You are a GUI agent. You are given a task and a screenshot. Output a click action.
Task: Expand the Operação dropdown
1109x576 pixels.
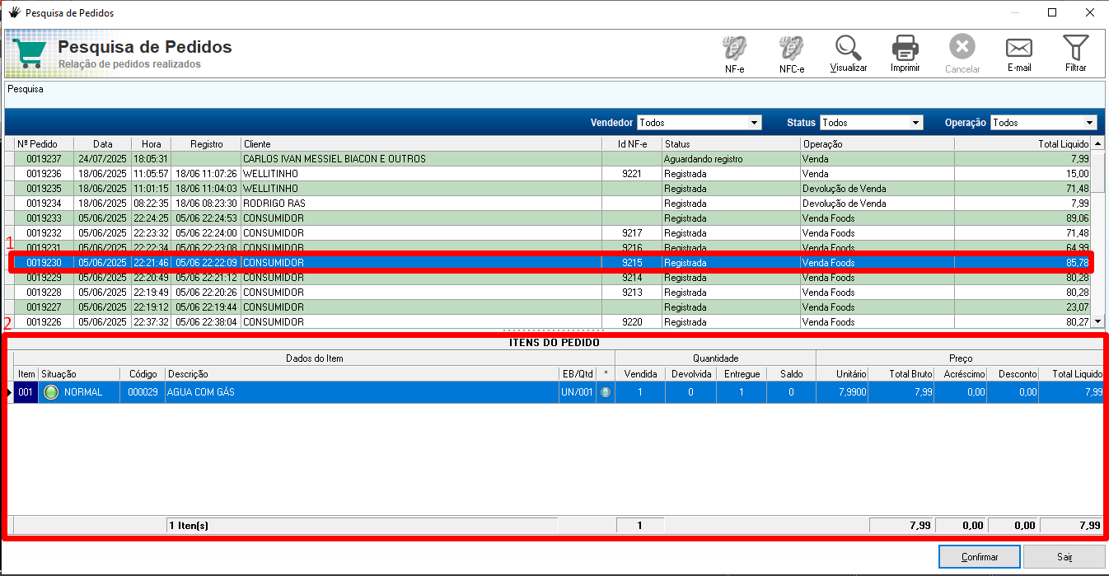click(x=1090, y=123)
